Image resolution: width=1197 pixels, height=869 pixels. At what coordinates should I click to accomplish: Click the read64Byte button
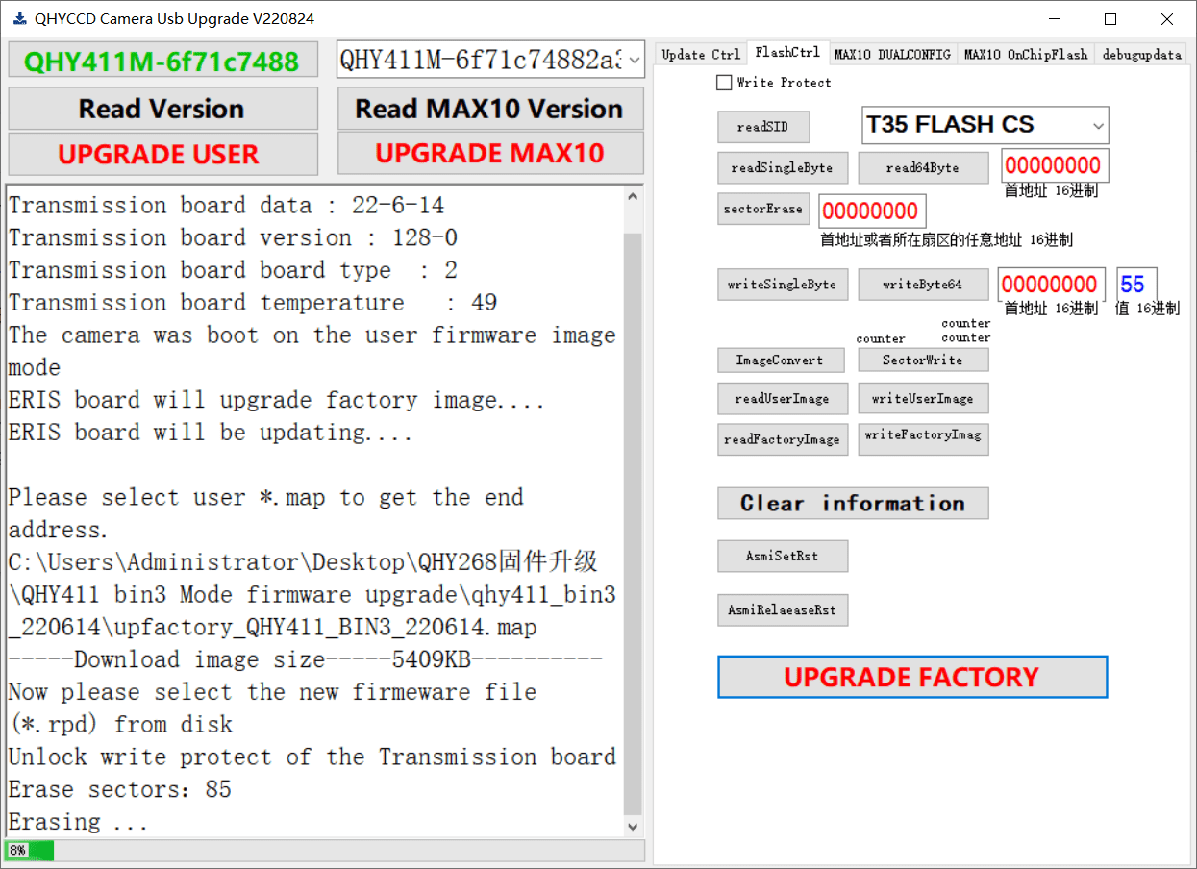(923, 168)
